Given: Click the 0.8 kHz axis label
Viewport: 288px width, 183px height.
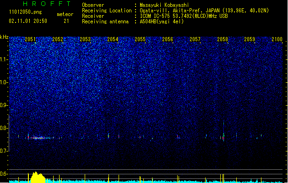Looking at the screenshot, I should pos(4,128).
